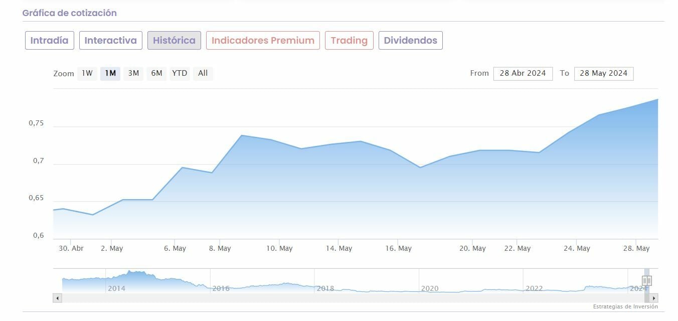Click 2016 in the navigator timeline
Screen dimensions: 678x321
tap(221, 288)
